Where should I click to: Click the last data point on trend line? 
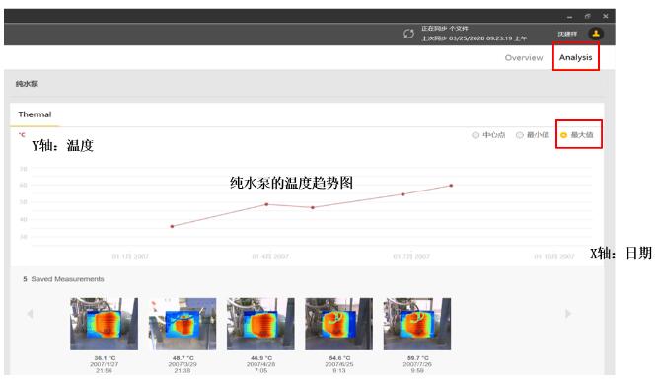(451, 186)
